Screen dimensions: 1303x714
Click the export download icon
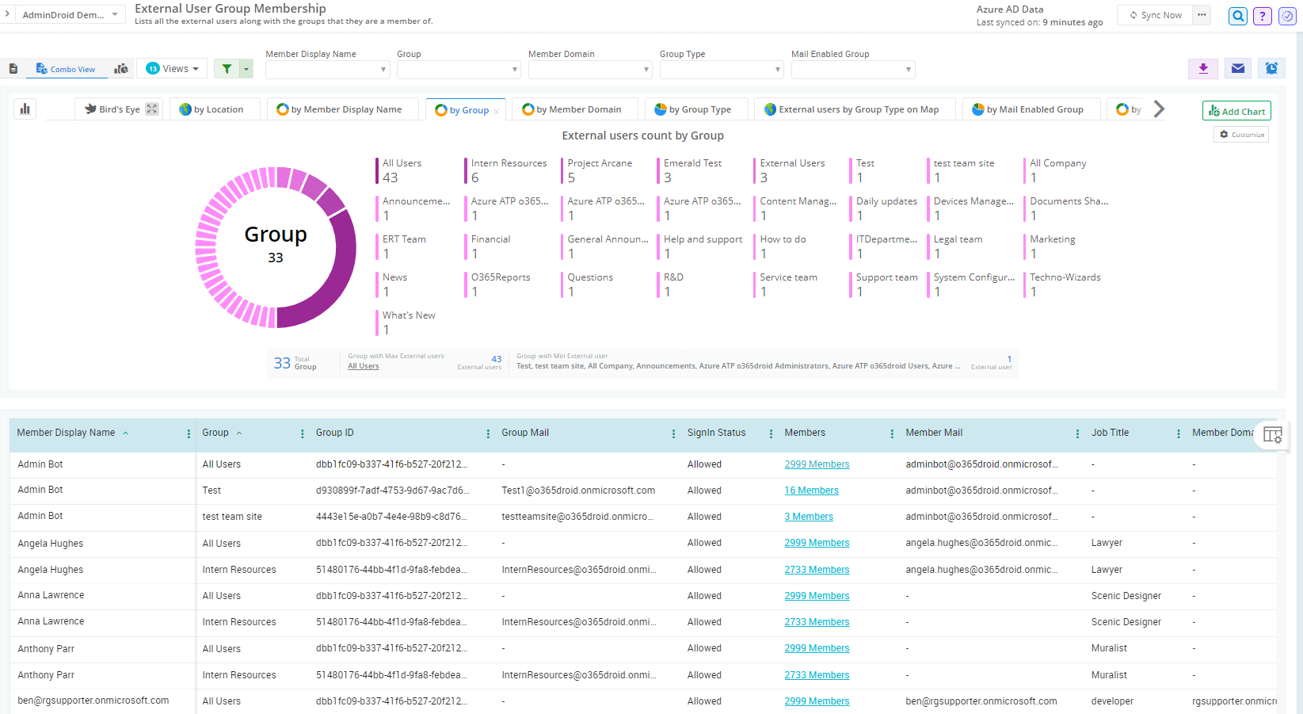click(1202, 69)
